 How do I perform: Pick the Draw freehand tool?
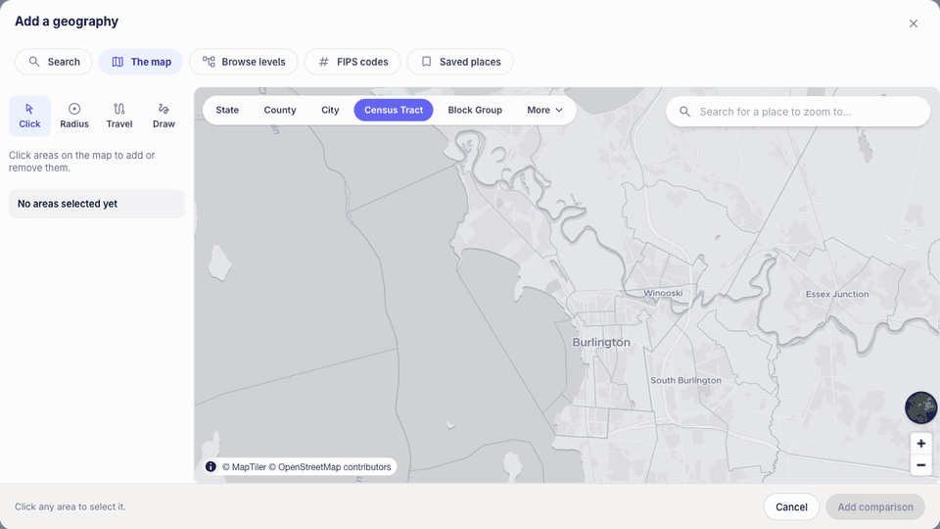point(164,116)
